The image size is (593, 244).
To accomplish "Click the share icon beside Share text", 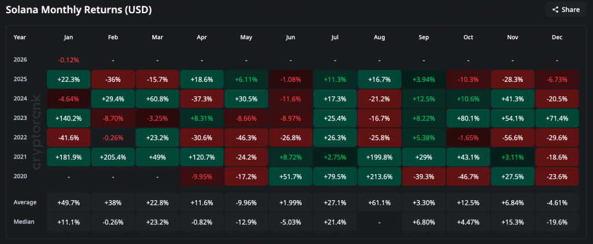I will point(555,9).
